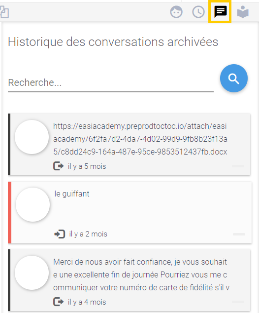The height and width of the screenshot is (313, 259).
Task: Click avatar of 'le guiffant' conversation
Action: (x=33, y=204)
